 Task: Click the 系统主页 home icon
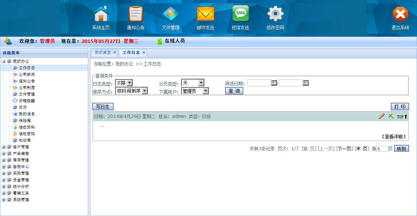(101, 14)
